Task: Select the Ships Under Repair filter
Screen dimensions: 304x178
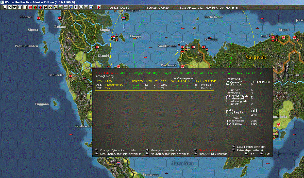Action: (x=107, y=73)
